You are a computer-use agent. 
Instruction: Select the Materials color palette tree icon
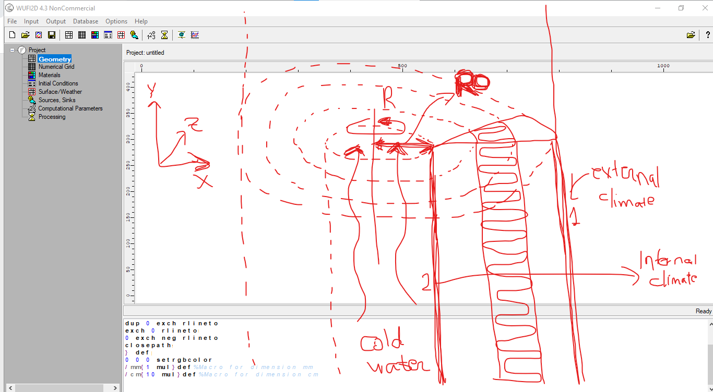pyautogui.click(x=31, y=75)
